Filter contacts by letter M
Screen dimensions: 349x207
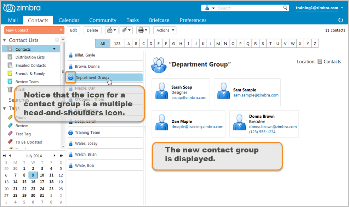point(218,44)
